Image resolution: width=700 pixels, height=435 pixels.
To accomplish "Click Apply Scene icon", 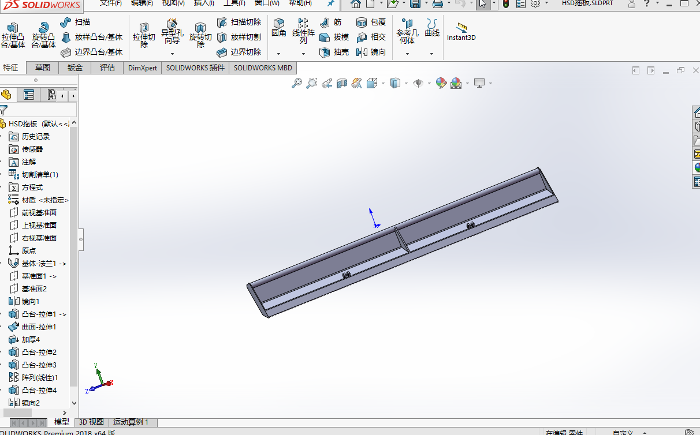I will tap(456, 83).
